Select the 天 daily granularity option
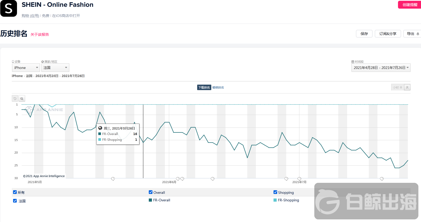The image size is (421, 222). point(407,87)
